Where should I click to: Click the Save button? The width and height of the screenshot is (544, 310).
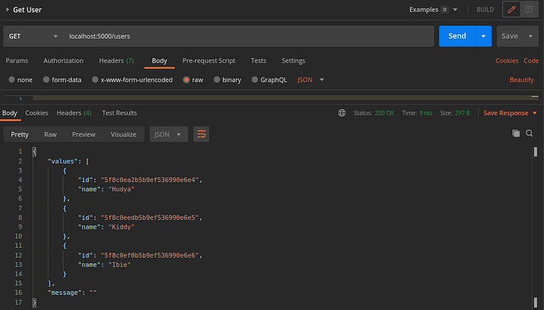tap(509, 36)
